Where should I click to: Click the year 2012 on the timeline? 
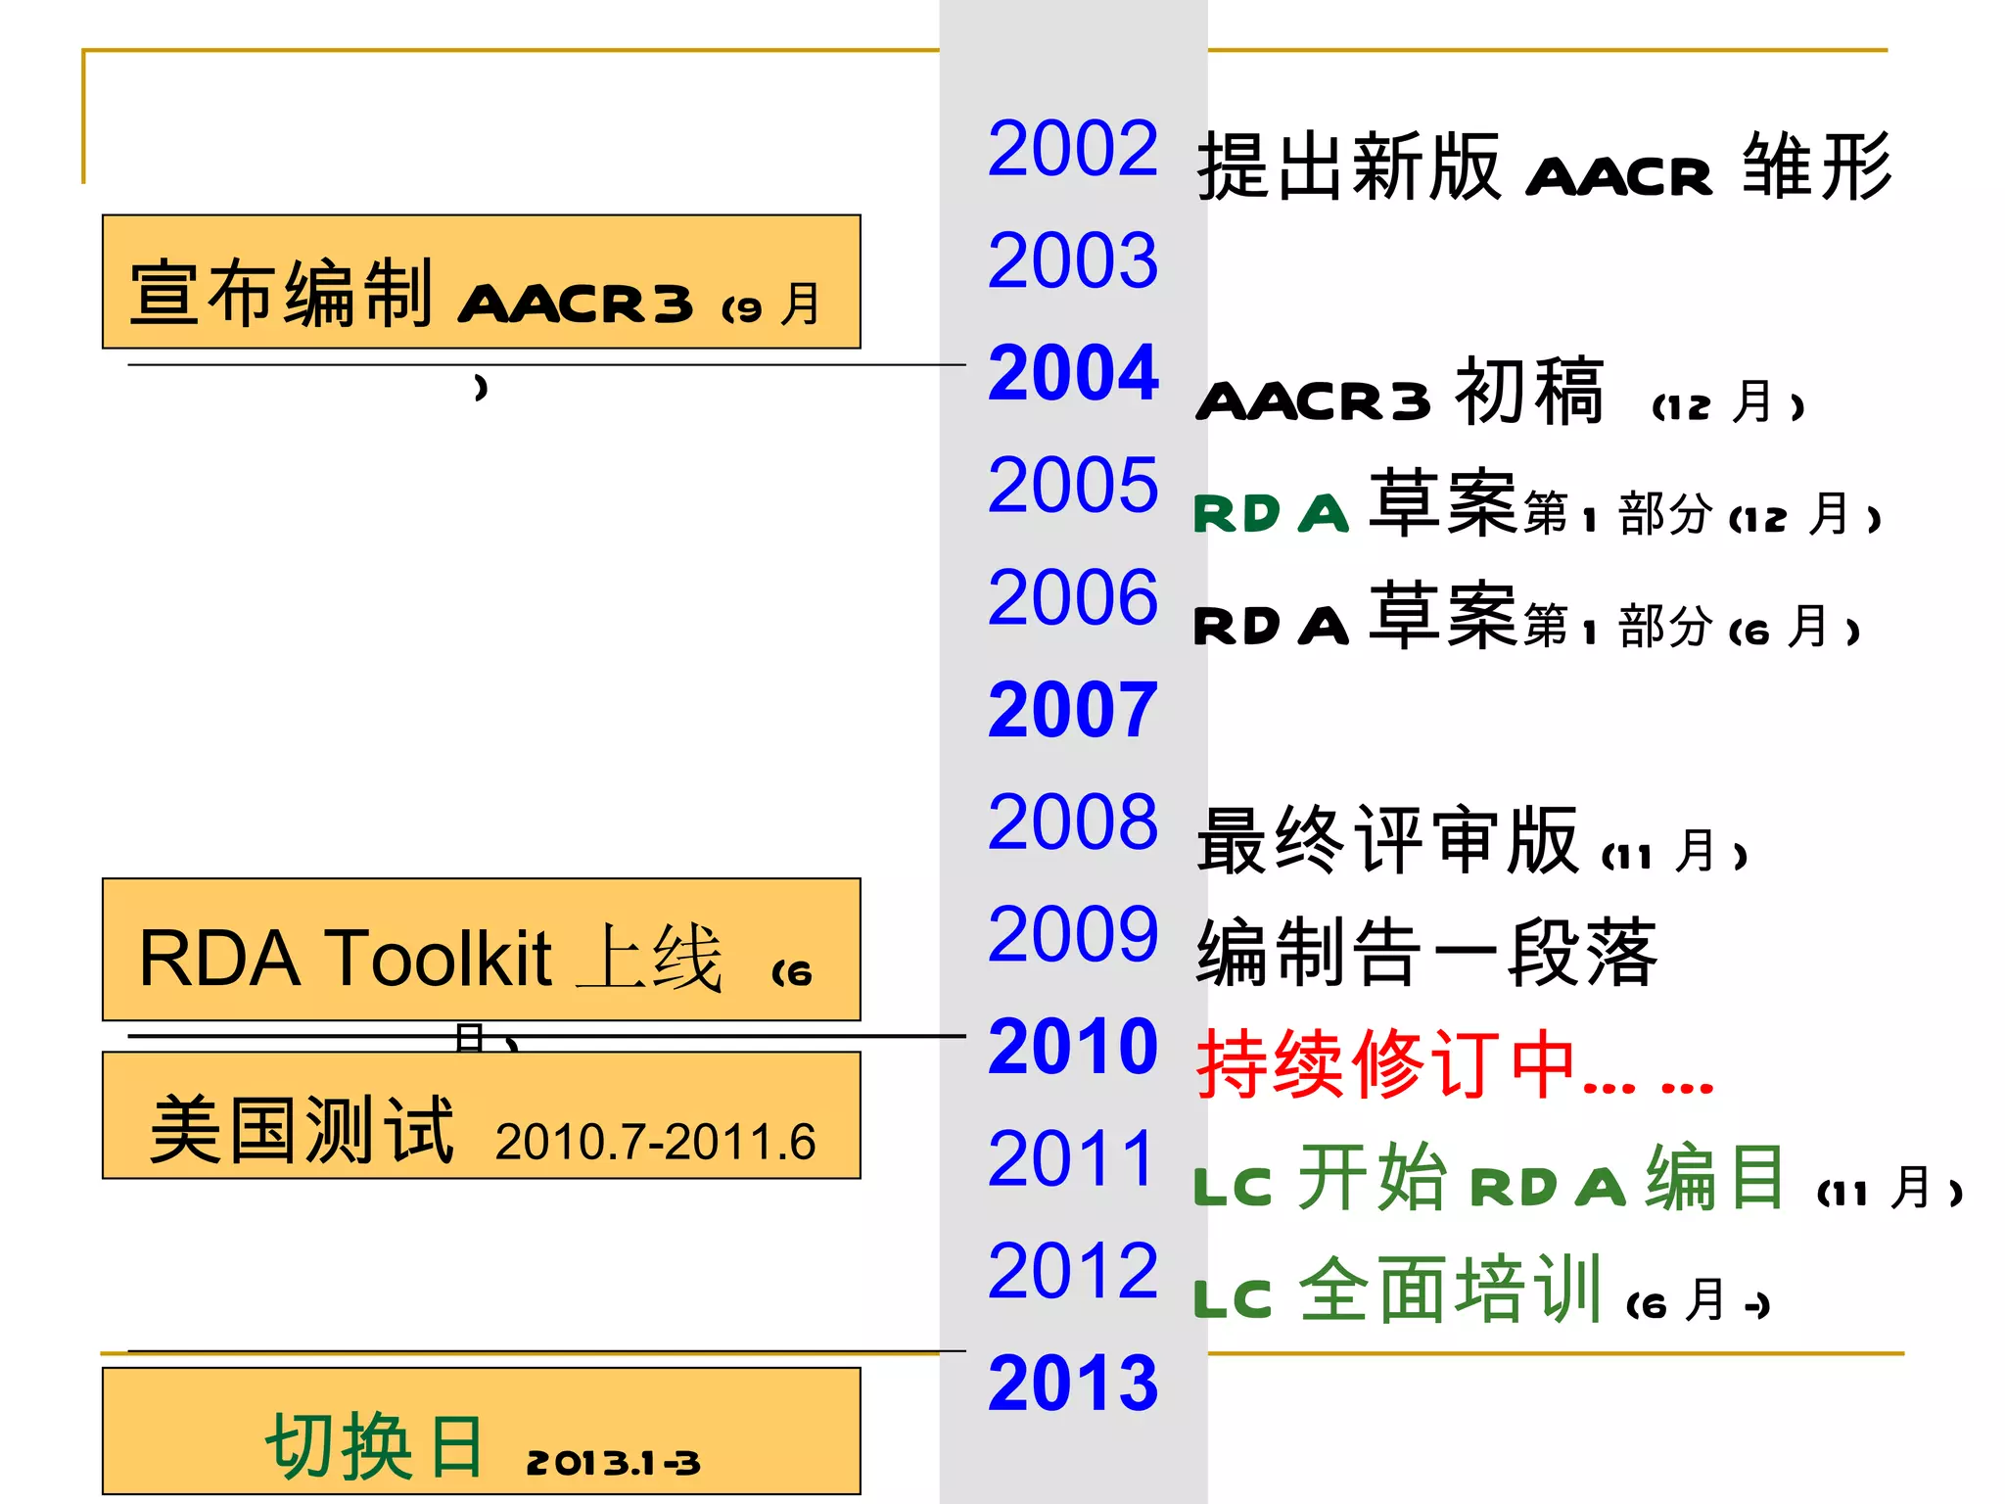[x=1073, y=1271]
